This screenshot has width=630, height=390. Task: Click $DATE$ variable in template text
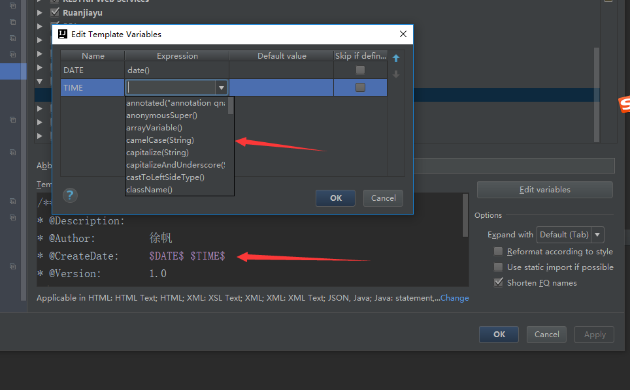pos(167,256)
